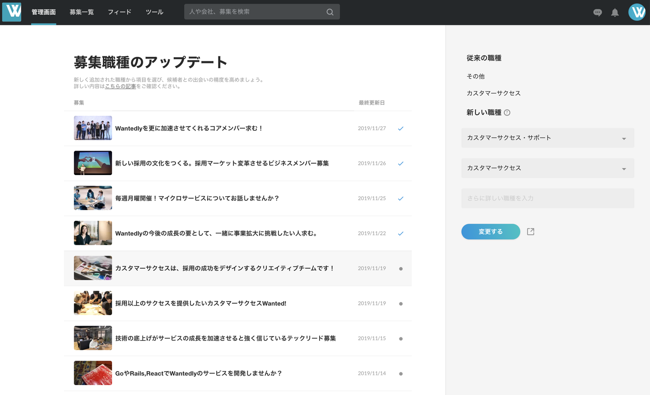This screenshot has height=395, width=650.
Task: Open the GoやRails,React posting
Action: click(x=199, y=373)
